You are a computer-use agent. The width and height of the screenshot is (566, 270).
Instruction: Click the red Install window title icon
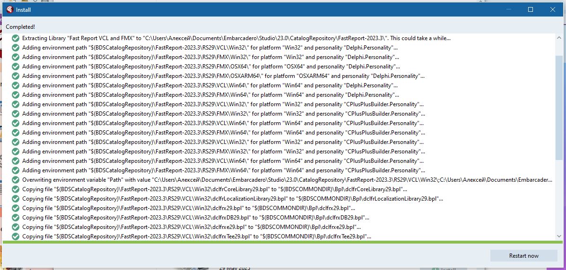(10, 10)
